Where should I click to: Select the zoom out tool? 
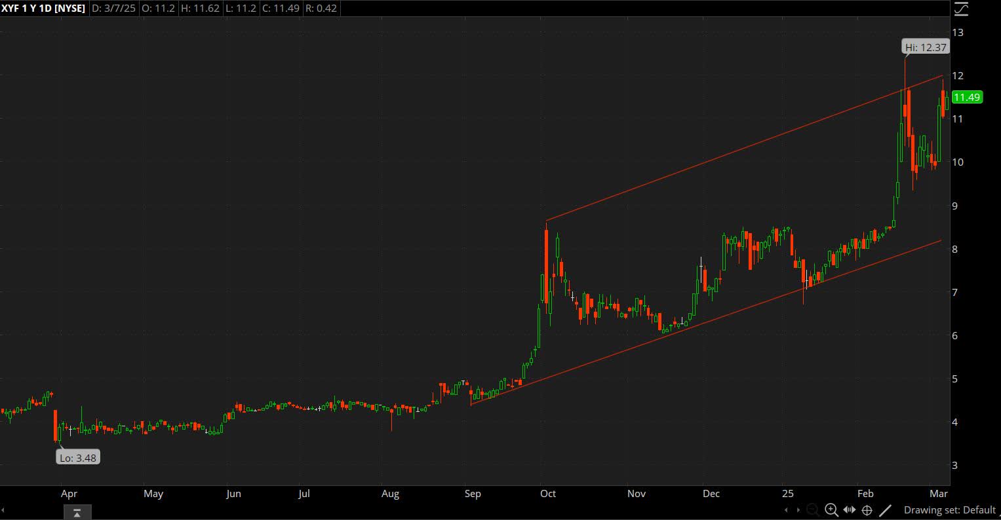(x=812, y=510)
